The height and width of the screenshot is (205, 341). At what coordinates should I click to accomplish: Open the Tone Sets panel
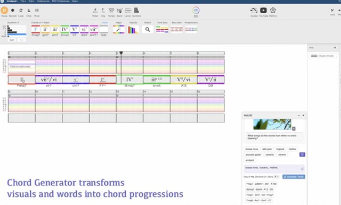point(162,29)
